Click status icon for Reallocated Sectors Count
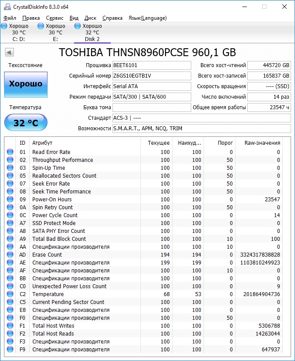The width and height of the screenshot is (295, 361). tap(10, 175)
